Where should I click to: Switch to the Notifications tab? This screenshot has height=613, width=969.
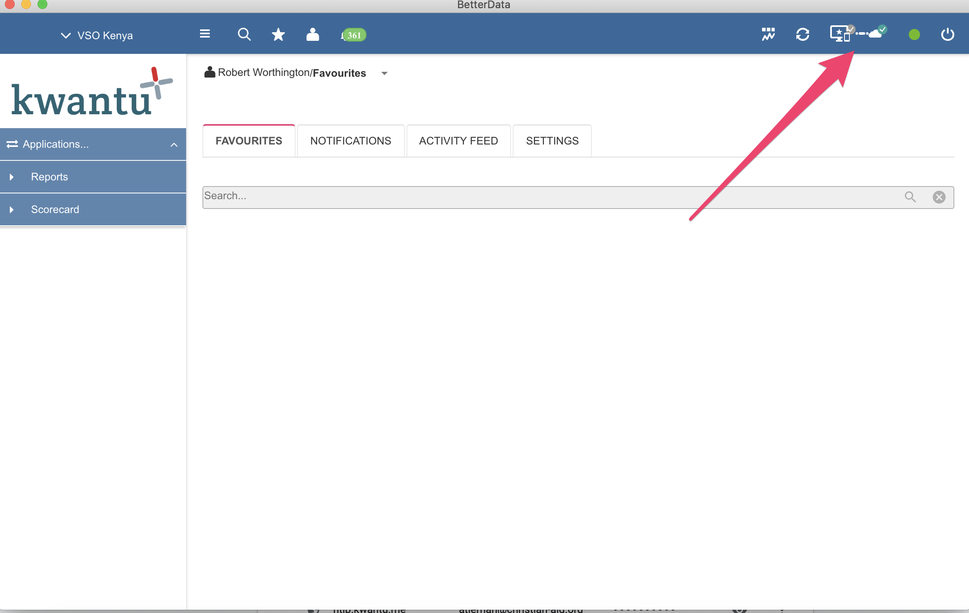351,141
